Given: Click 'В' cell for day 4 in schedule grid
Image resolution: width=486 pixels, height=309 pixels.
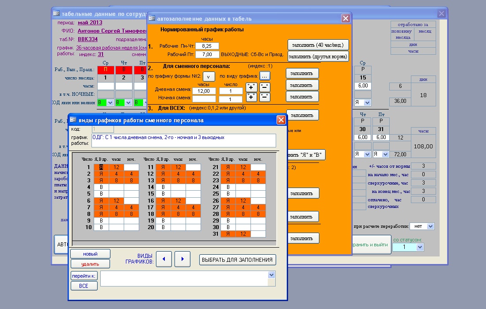Looking at the screenshot, I should coord(101,187).
